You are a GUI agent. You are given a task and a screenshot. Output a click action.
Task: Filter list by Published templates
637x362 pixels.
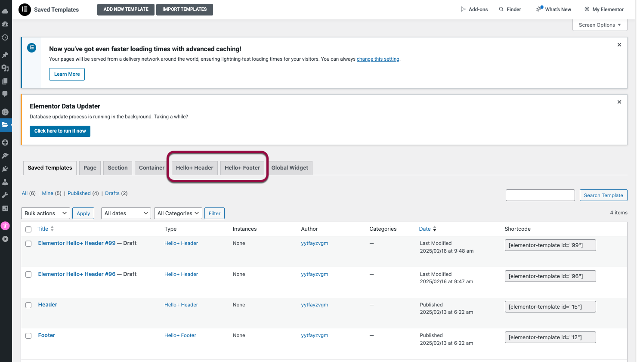79,193
